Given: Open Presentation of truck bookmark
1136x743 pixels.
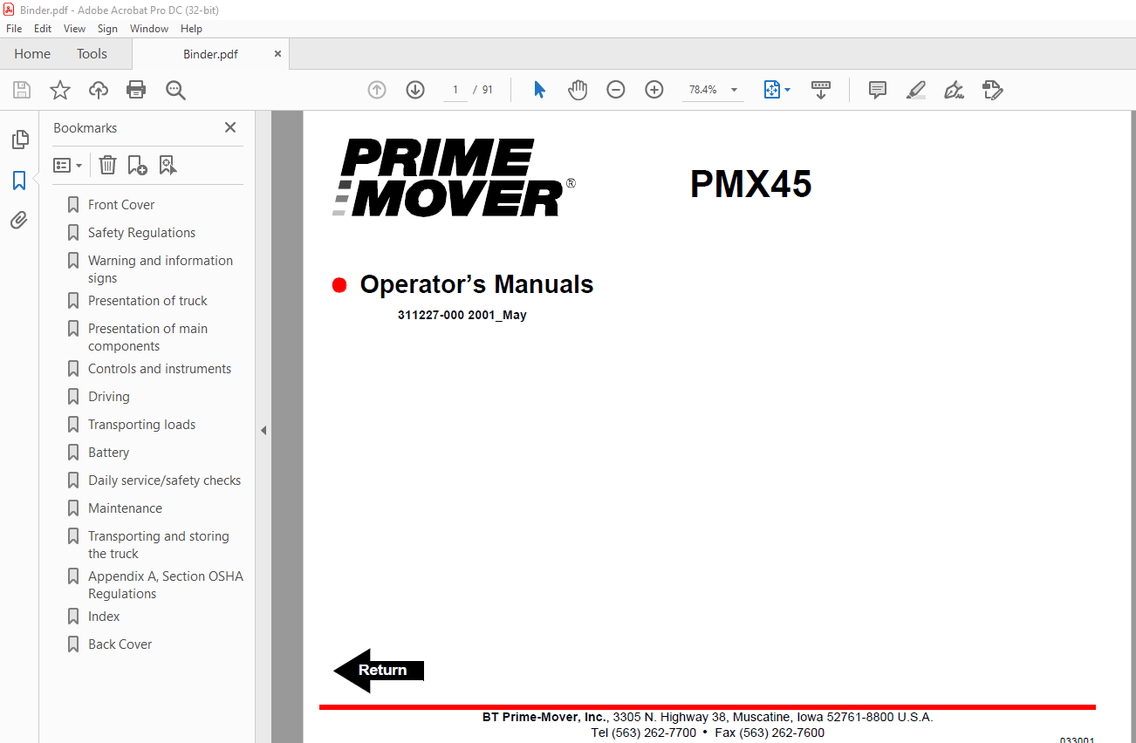Looking at the screenshot, I should 147,301.
